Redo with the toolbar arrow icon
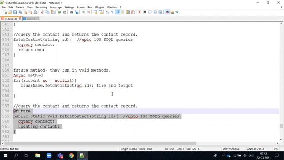The width and height of the screenshot is (284, 160). 64,12
